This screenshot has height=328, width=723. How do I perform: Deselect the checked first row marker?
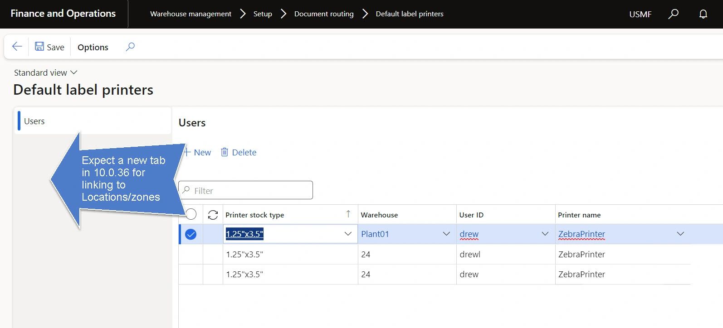click(x=191, y=234)
